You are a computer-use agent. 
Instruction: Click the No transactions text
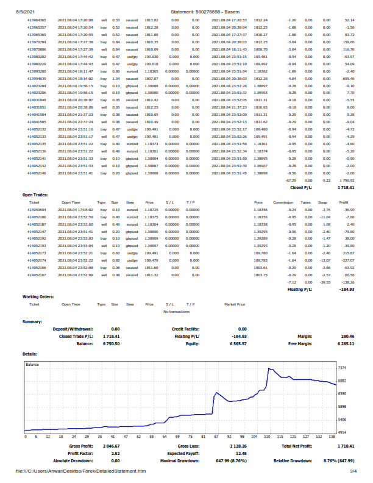tap(176, 312)
